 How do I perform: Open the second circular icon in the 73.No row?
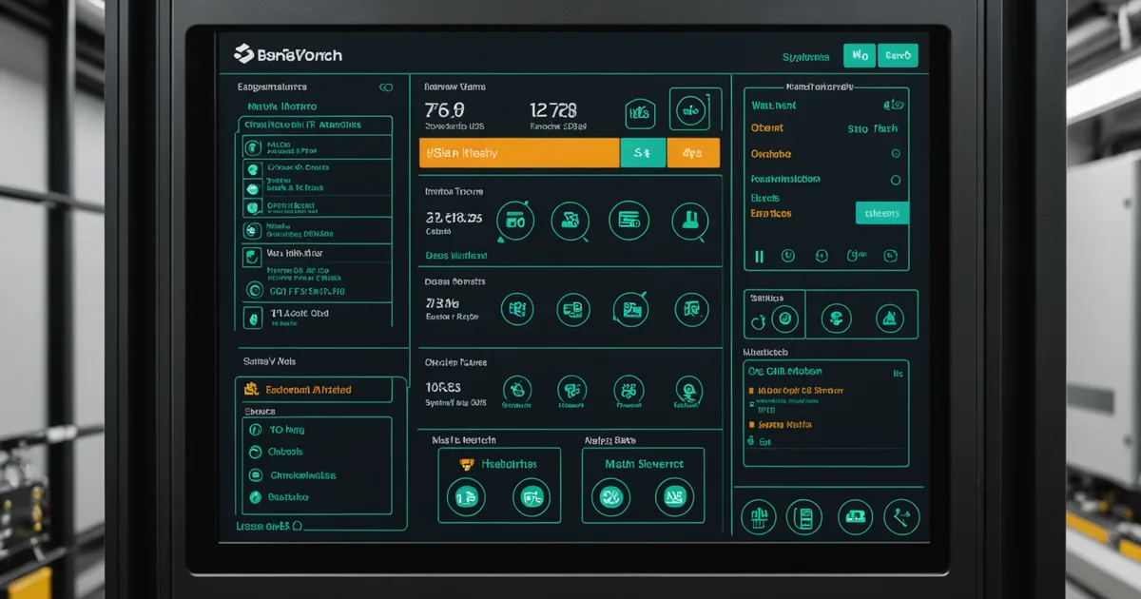tap(571, 309)
